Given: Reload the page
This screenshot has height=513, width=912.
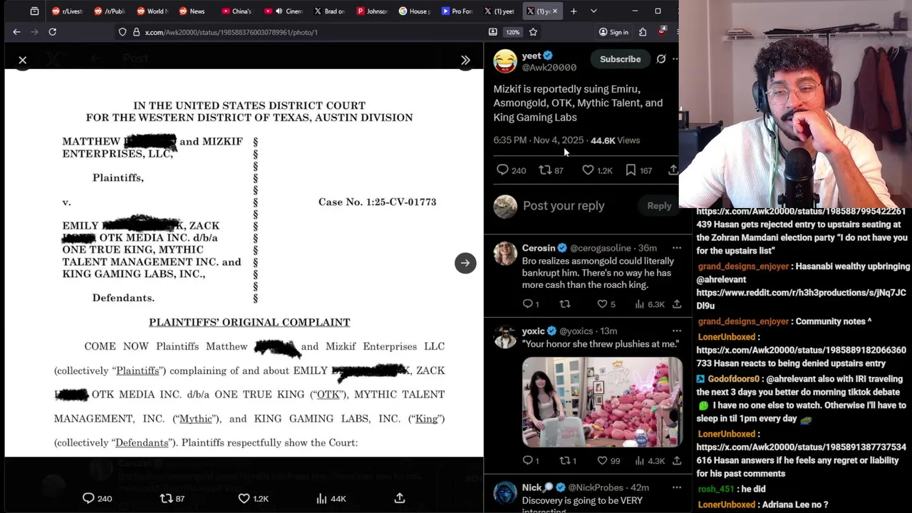Looking at the screenshot, I should (x=53, y=32).
